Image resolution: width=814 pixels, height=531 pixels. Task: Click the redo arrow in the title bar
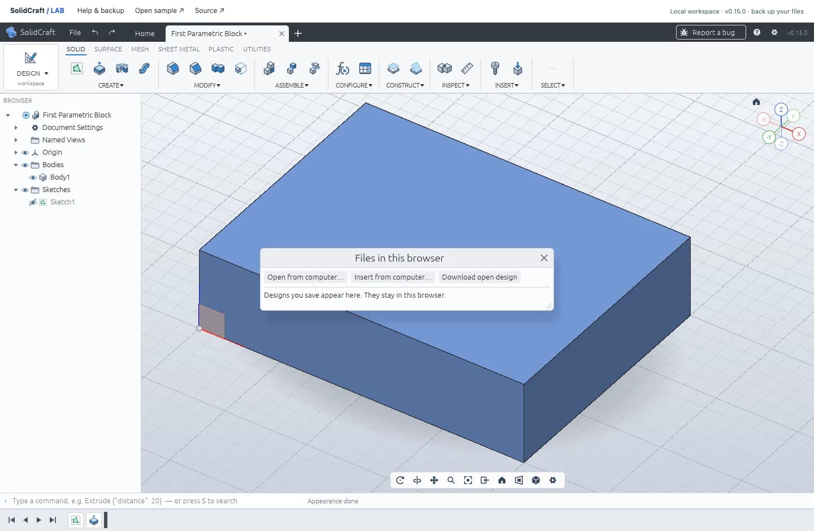112,32
